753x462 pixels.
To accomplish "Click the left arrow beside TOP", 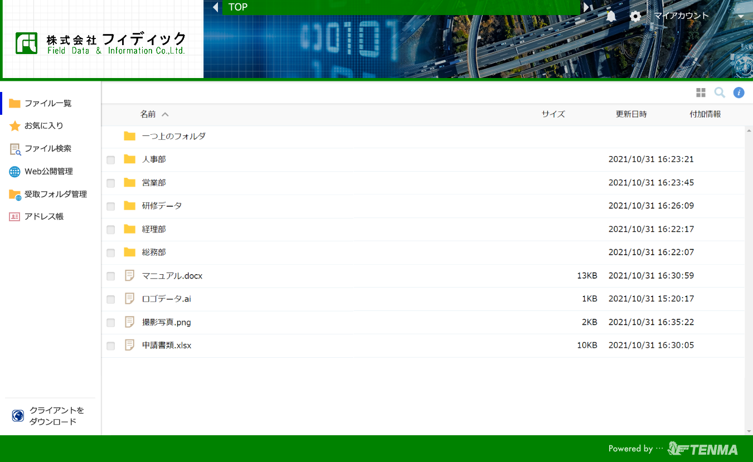I will click(x=215, y=7).
